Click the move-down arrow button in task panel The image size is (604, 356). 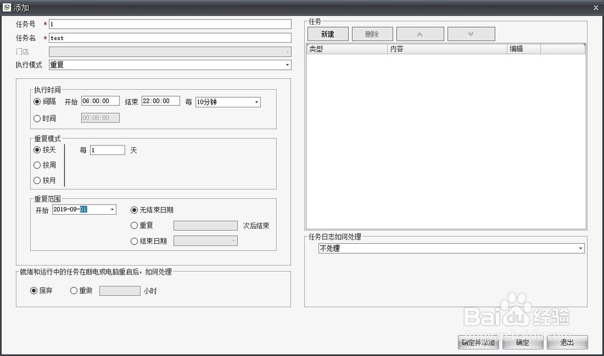pos(471,34)
